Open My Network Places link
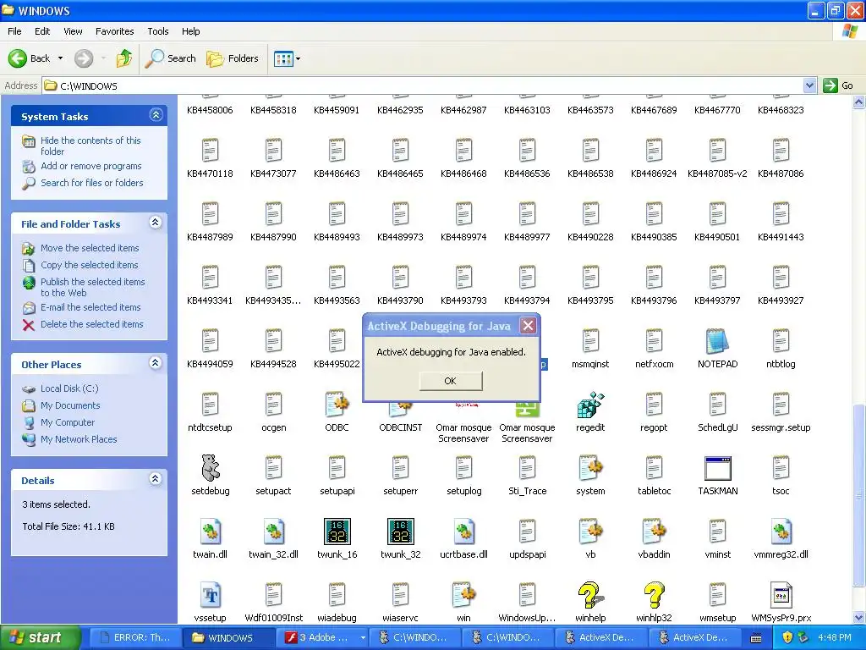The height and width of the screenshot is (650, 866). pos(79,439)
